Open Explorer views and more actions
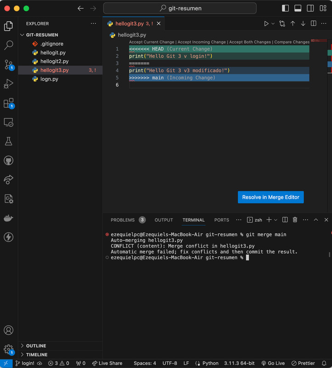This screenshot has height=368, width=332. (93, 23)
